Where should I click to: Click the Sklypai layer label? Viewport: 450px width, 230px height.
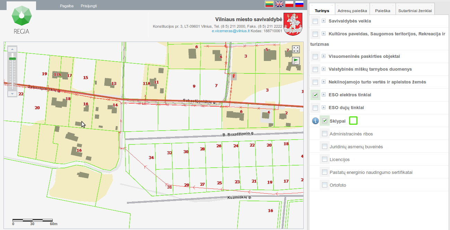click(338, 121)
